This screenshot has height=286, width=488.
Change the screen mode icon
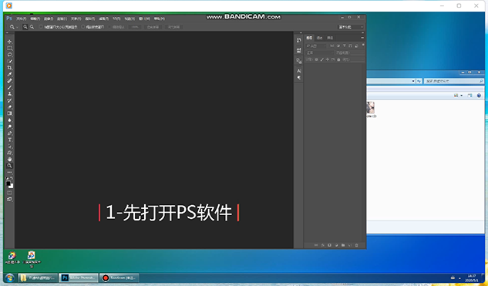pyautogui.click(x=9, y=200)
